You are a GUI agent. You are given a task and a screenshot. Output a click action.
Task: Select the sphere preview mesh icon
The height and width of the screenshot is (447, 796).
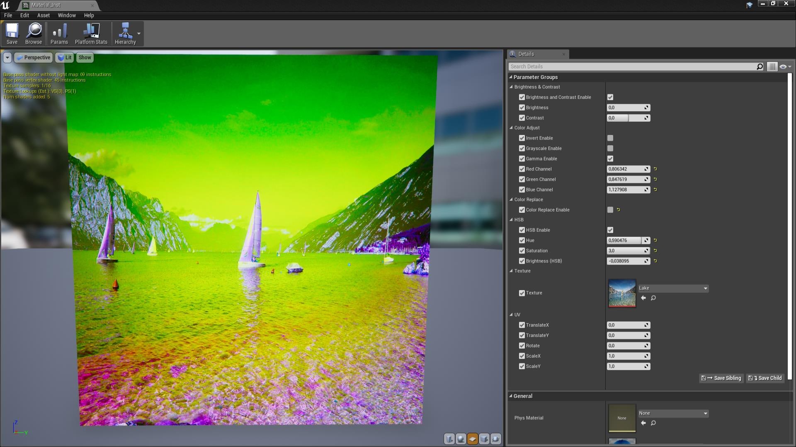point(461,440)
